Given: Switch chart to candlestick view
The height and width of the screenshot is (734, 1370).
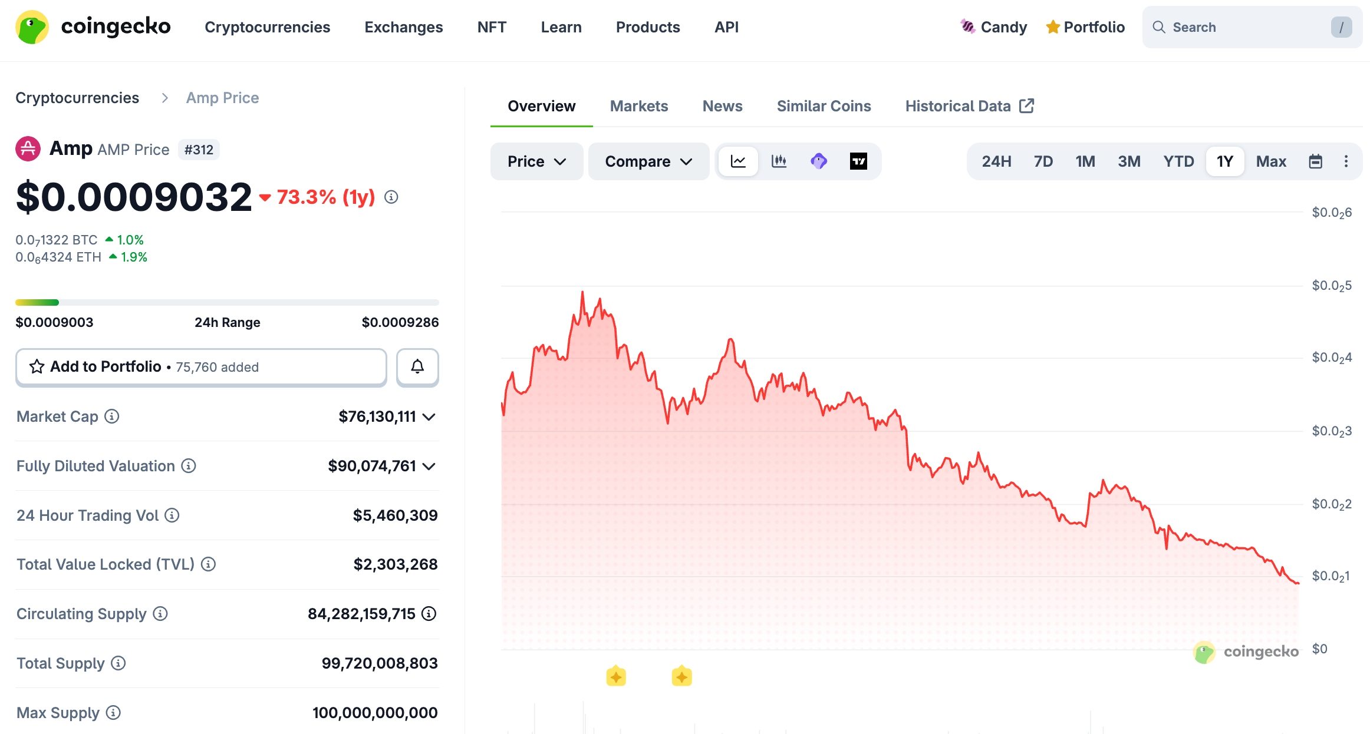Looking at the screenshot, I should click(x=779, y=161).
